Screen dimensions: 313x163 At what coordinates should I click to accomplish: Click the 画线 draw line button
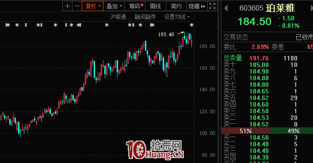tap(156, 6)
